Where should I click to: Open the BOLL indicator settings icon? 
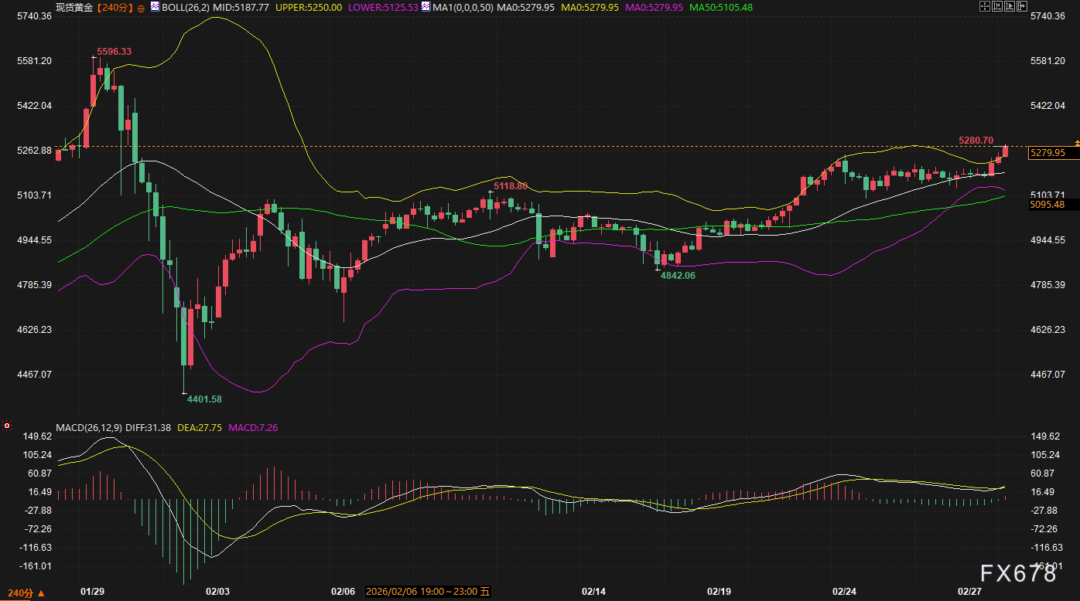click(x=154, y=7)
